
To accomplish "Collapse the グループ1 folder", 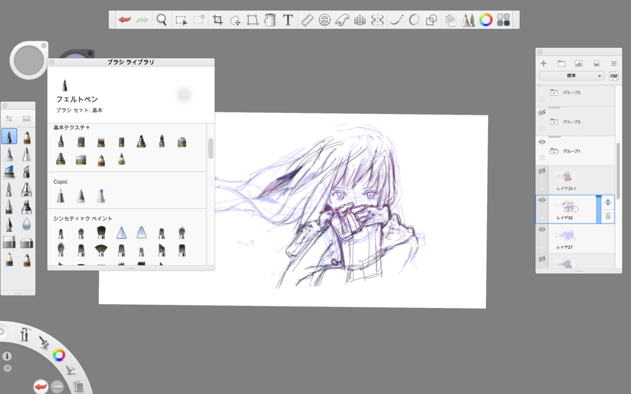I will pyautogui.click(x=554, y=151).
